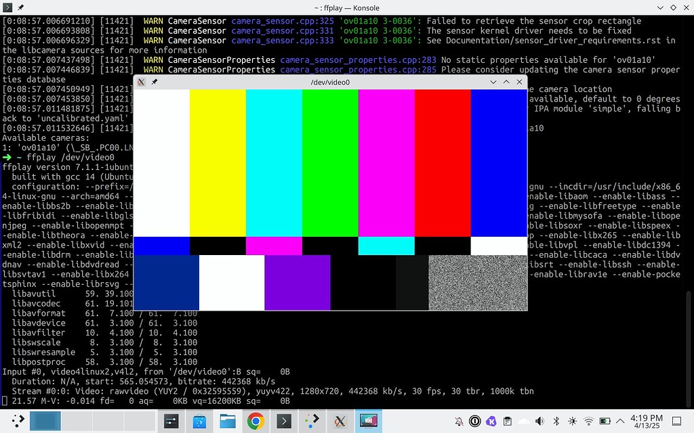The image size is (694, 433).
Task: Click the Bluetooth icon in the system tray
Action: pyautogui.click(x=556, y=420)
